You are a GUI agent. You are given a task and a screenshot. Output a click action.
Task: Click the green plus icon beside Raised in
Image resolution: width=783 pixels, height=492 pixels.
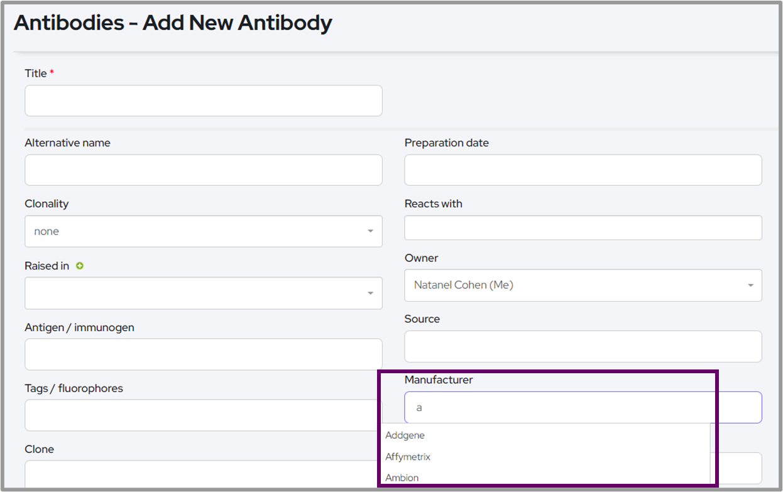80,266
